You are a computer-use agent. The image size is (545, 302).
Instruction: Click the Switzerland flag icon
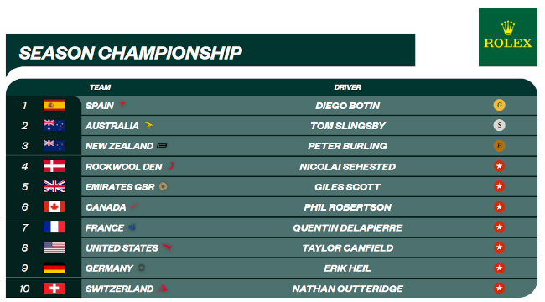(x=54, y=288)
